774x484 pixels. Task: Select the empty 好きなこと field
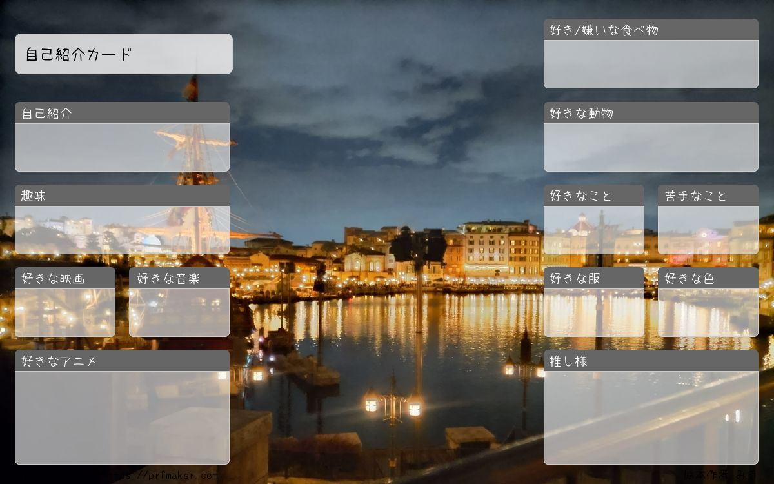click(594, 230)
